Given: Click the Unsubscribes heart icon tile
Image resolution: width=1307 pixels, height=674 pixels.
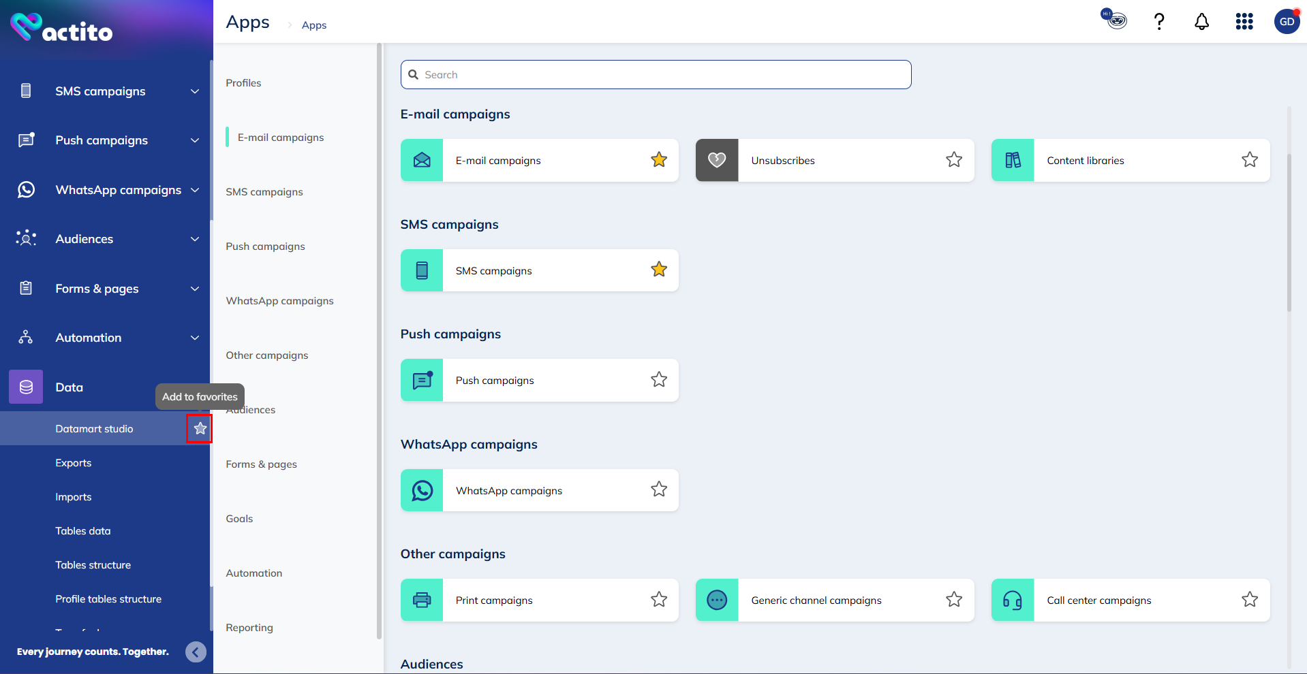Looking at the screenshot, I should point(716,160).
